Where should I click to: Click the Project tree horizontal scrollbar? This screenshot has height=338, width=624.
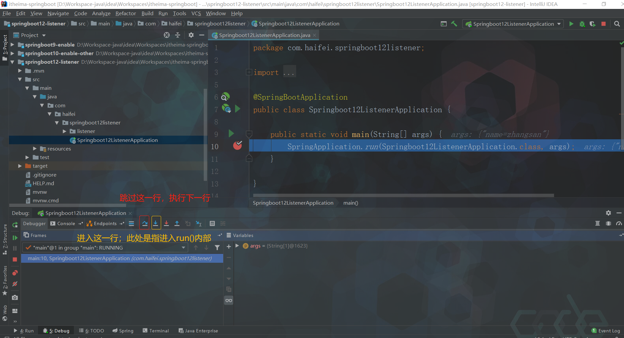pos(68,205)
